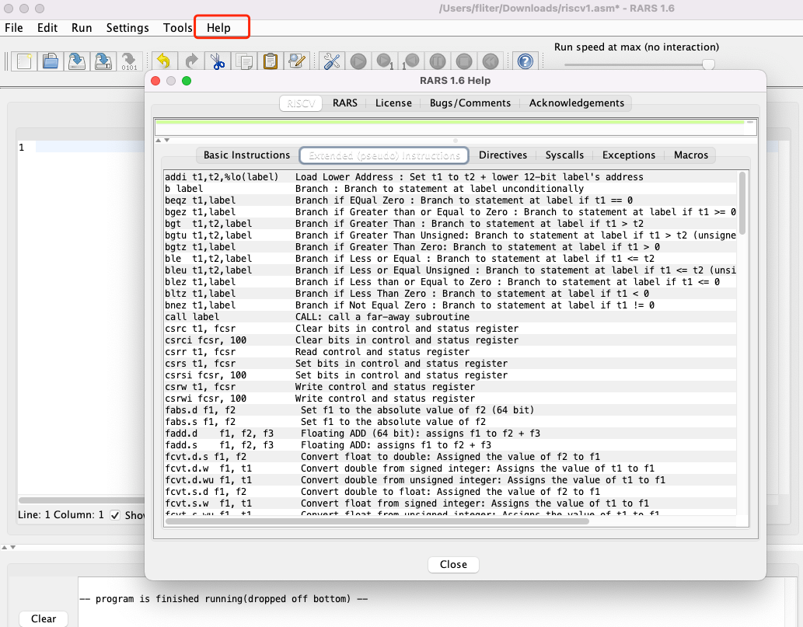
Task: Click the Undo arrow icon
Action: pyautogui.click(x=164, y=61)
